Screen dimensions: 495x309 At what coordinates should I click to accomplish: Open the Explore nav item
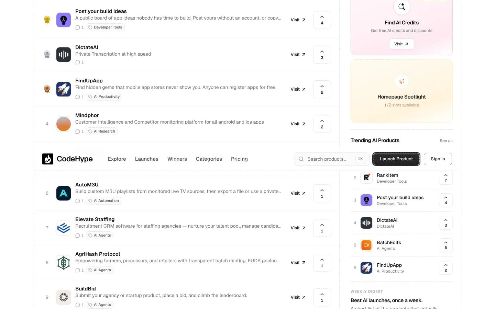click(117, 159)
